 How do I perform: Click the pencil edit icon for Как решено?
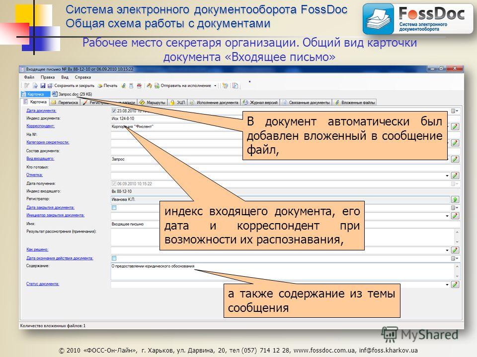tap(455, 250)
